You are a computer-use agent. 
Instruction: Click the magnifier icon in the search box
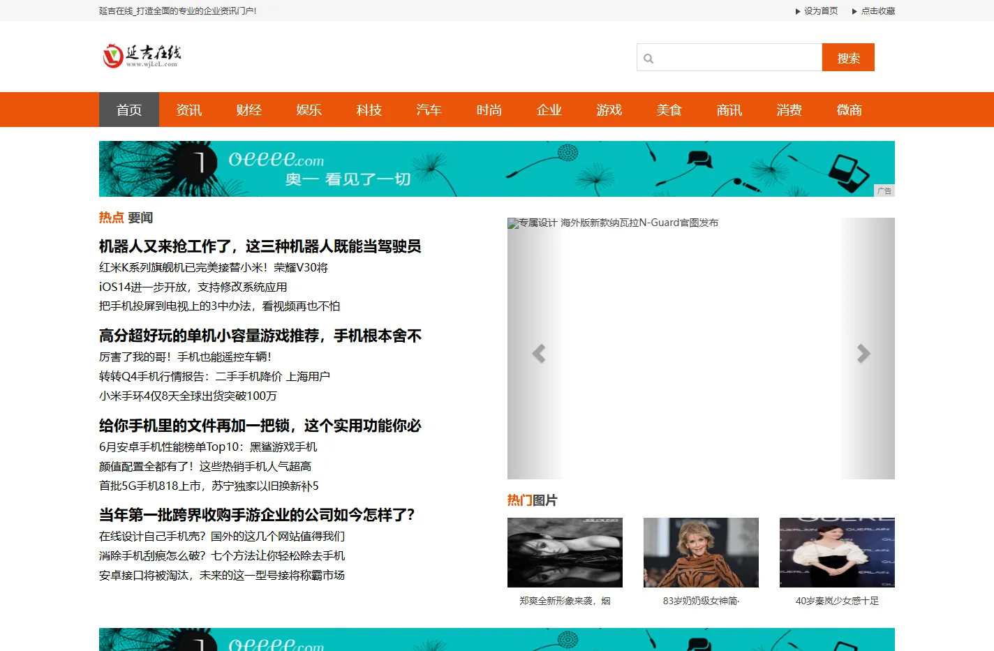coord(648,59)
